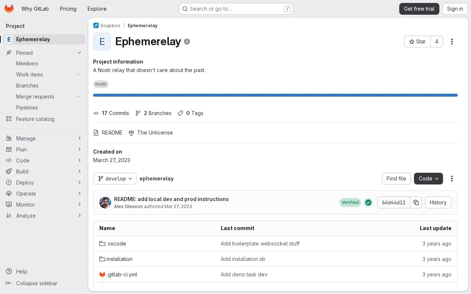
Task: Expand the Operate sidebar menu
Action: [x=44, y=194]
